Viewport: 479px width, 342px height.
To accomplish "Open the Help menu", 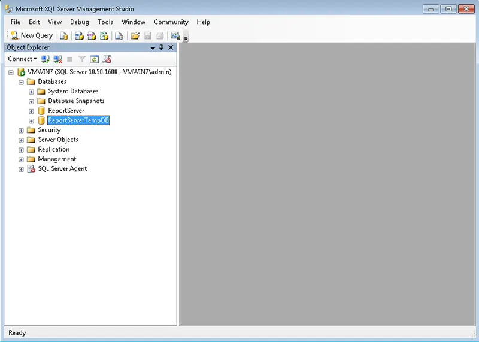I will [203, 22].
